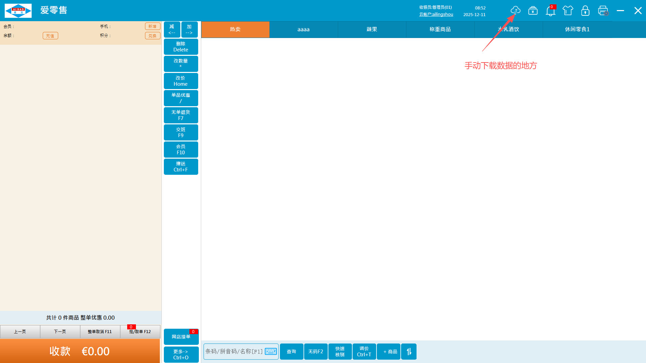Open the 休闲零食1 tab
The height and width of the screenshot is (363, 646).
(x=577, y=30)
